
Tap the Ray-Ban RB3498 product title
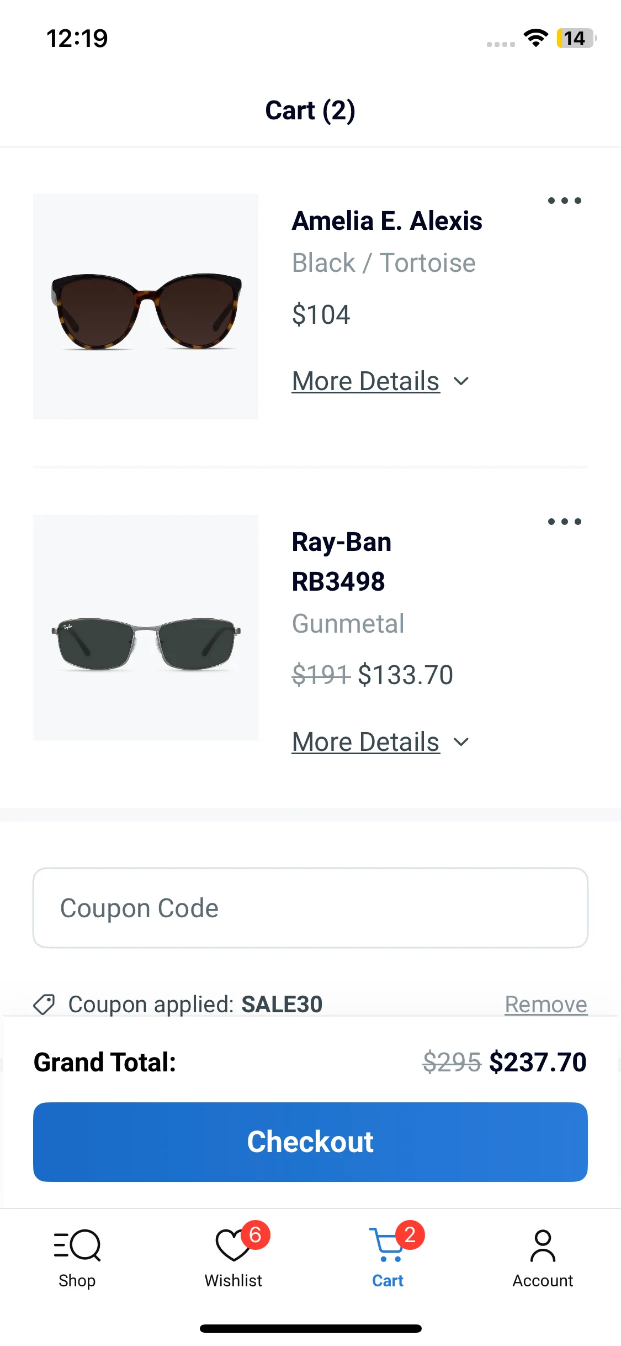coord(341,561)
